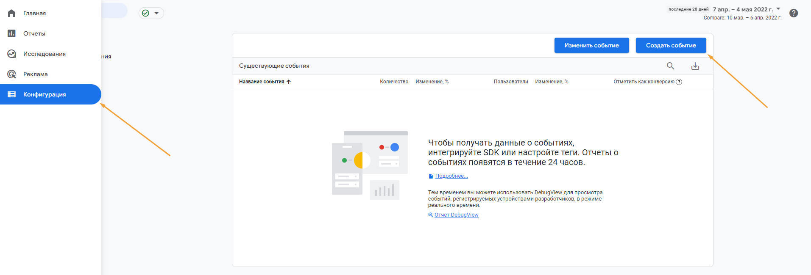Open the Отчет DebugView link

pos(456,215)
